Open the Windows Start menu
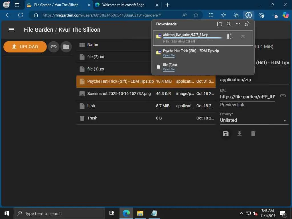Viewport: 292px width, 219px height. point(7,213)
